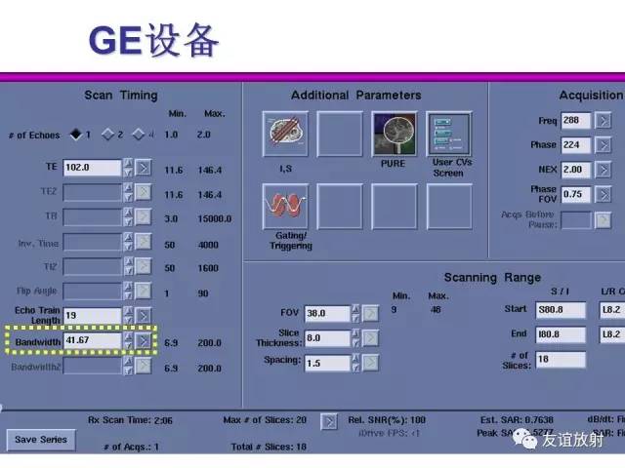Click the Slice Thickness field 8.0
This screenshot has width=625, height=468.
tap(327, 338)
